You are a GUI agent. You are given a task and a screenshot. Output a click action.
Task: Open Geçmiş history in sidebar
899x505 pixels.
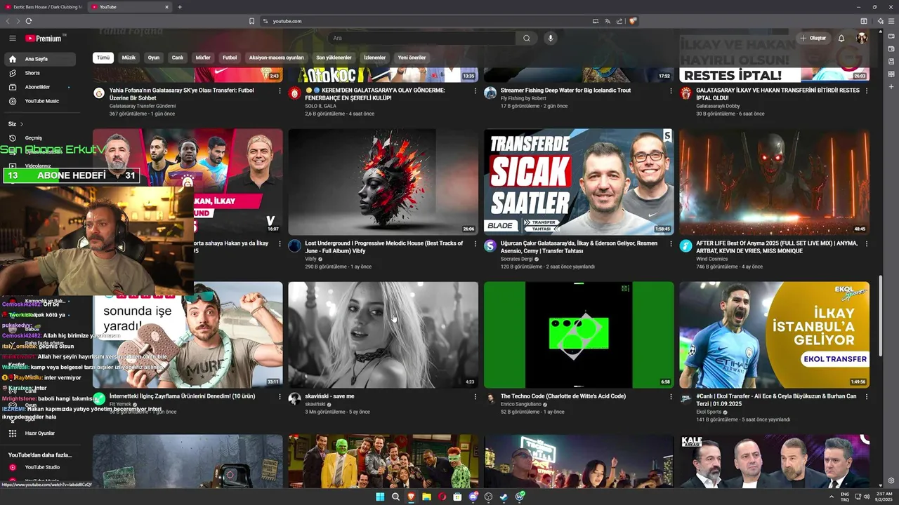40,138
